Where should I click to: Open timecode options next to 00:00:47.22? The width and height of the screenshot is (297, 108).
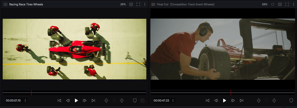click(x=173, y=100)
